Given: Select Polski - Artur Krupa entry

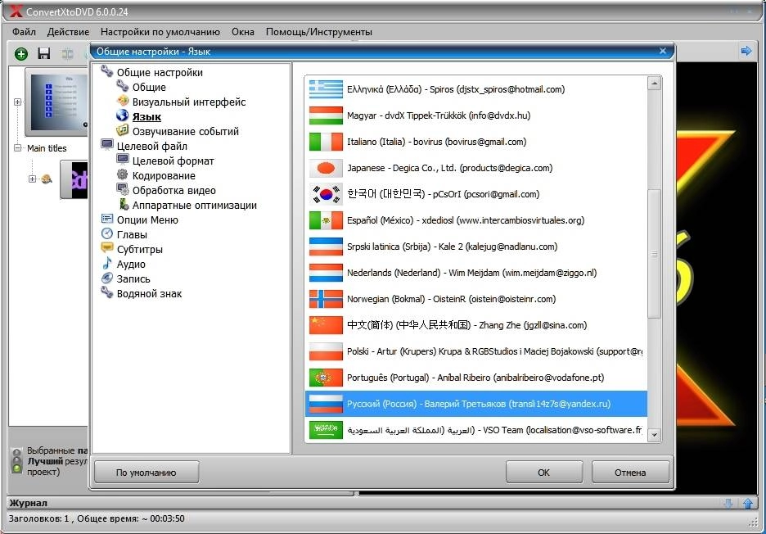Looking at the screenshot, I should click(x=475, y=351).
